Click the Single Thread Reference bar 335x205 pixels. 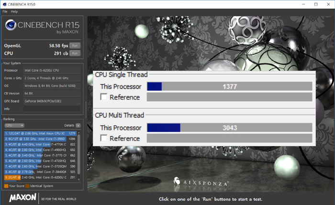[x=230, y=97]
